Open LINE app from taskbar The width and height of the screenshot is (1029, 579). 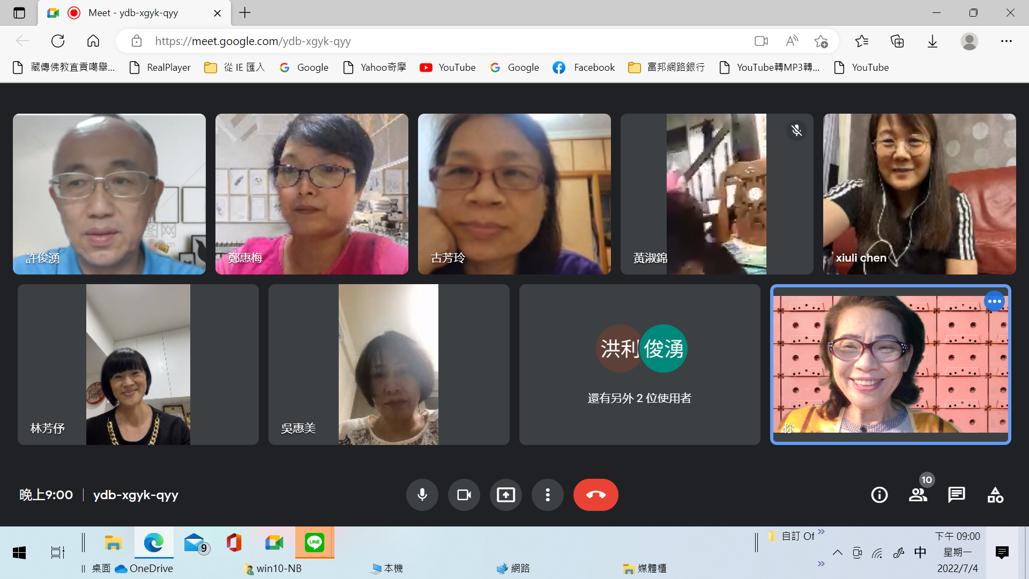tap(315, 543)
